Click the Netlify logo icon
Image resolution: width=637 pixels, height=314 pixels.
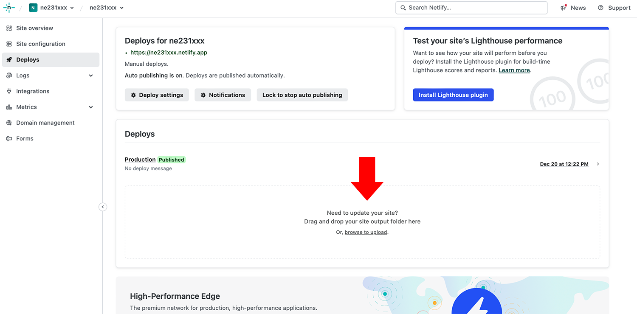[x=8, y=8]
